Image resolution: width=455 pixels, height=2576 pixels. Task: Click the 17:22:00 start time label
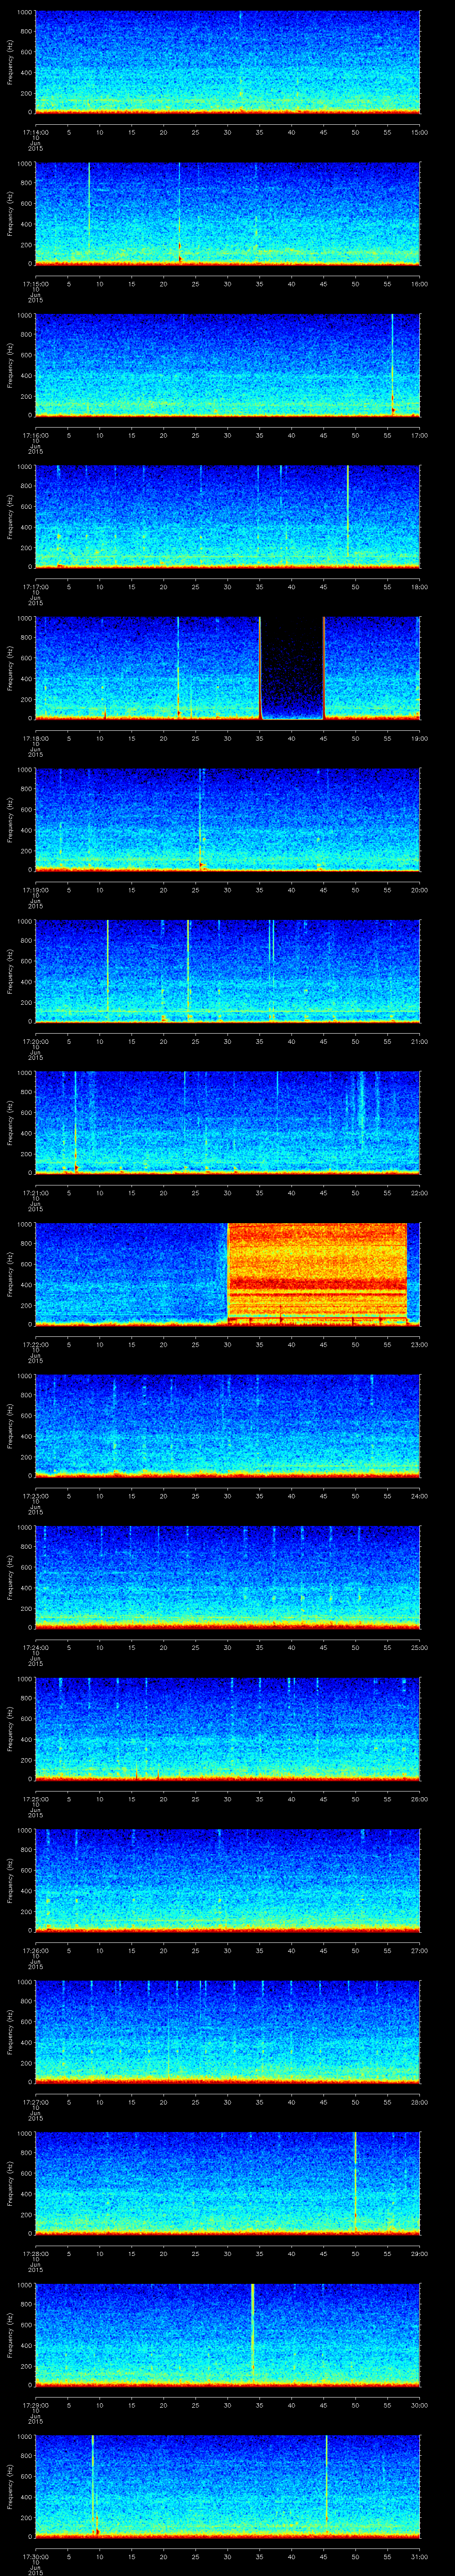click(36, 1344)
